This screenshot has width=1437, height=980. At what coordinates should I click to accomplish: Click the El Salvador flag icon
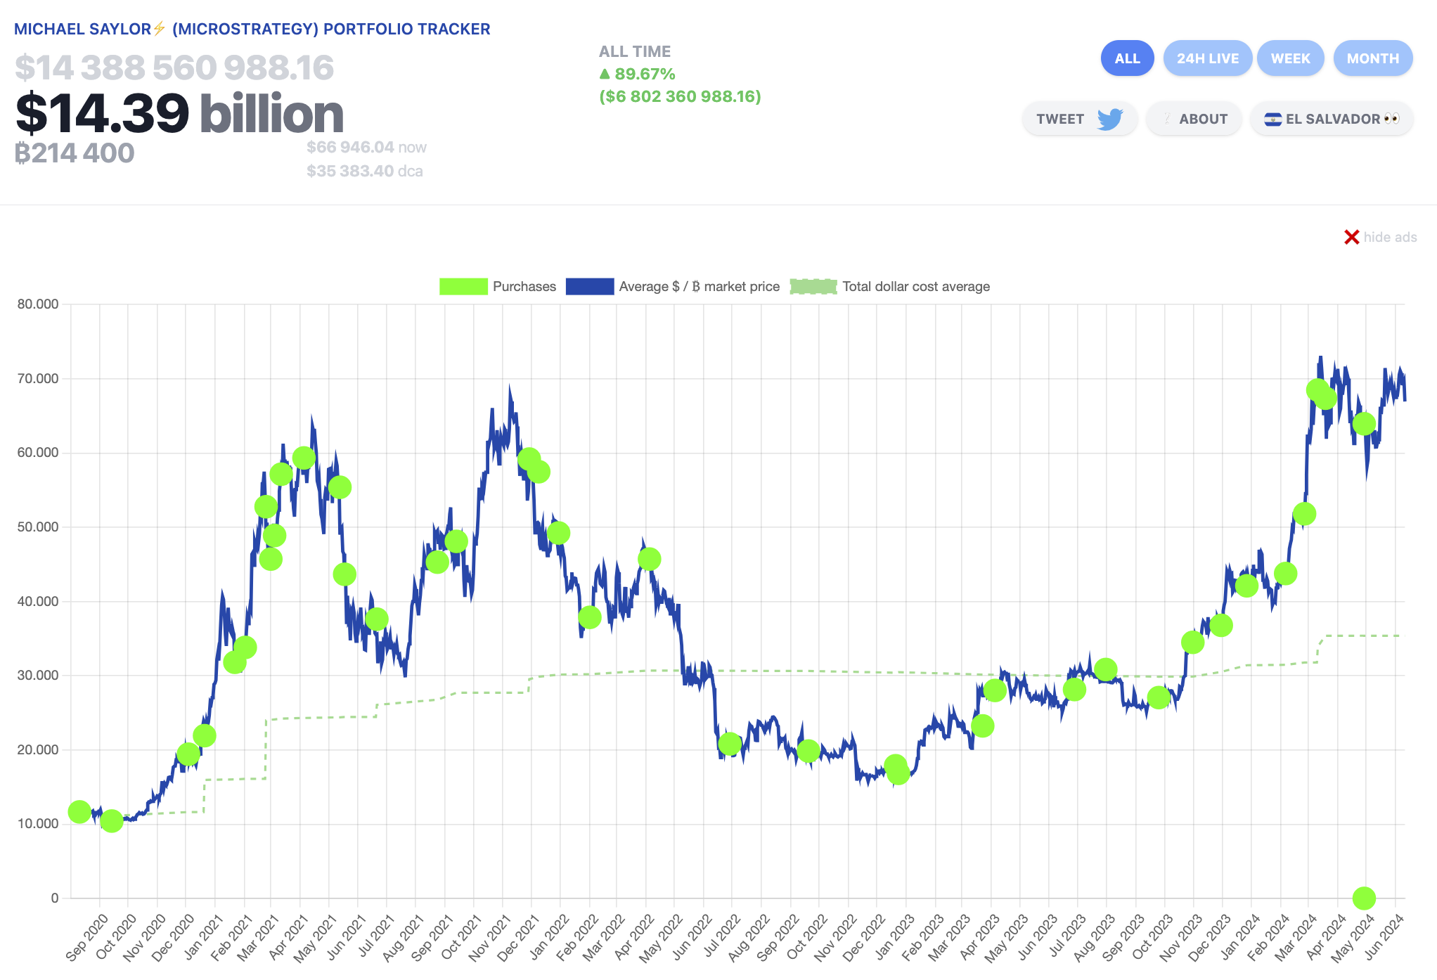[x=1272, y=120]
